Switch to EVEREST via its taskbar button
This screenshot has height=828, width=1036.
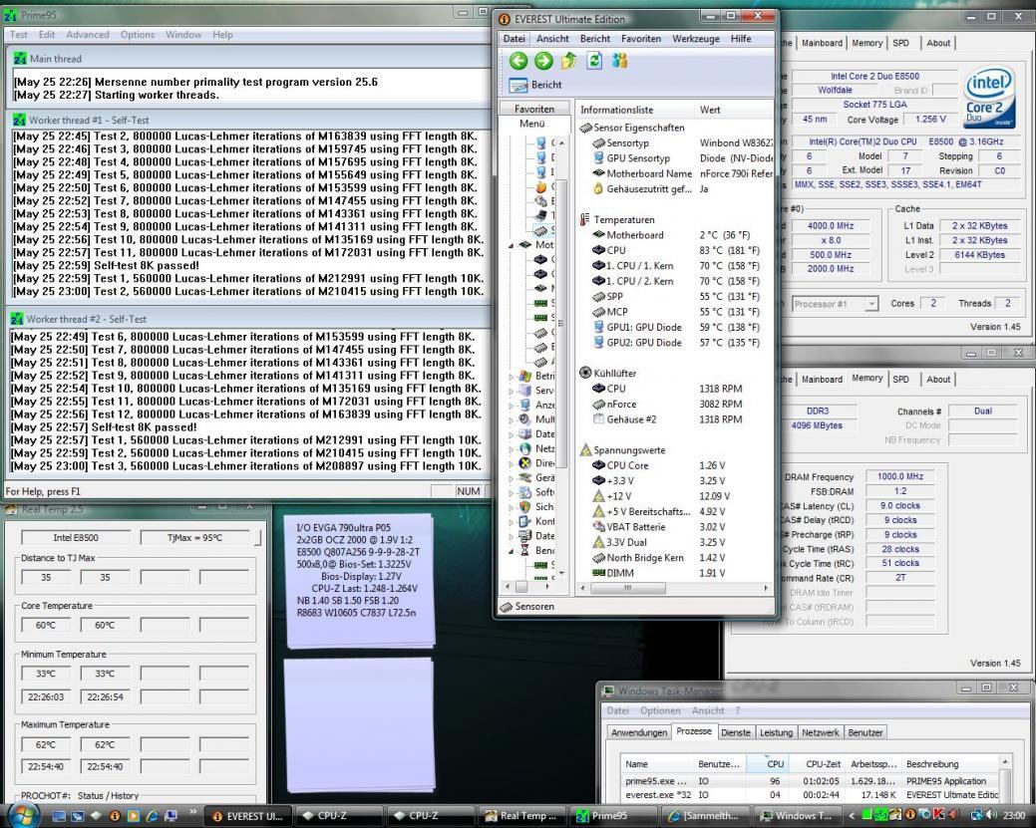click(x=248, y=816)
